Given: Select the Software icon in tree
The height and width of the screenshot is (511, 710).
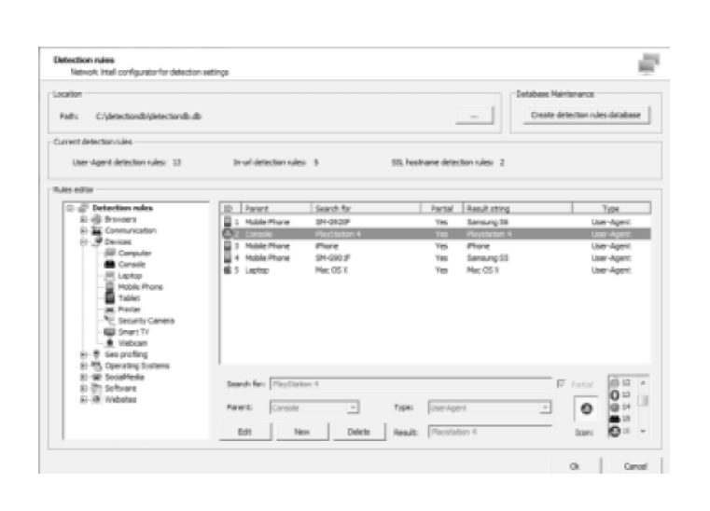Looking at the screenshot, I should coord(96,388).
